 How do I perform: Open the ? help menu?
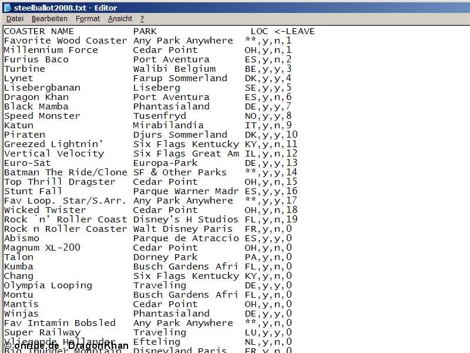(142, 19)
